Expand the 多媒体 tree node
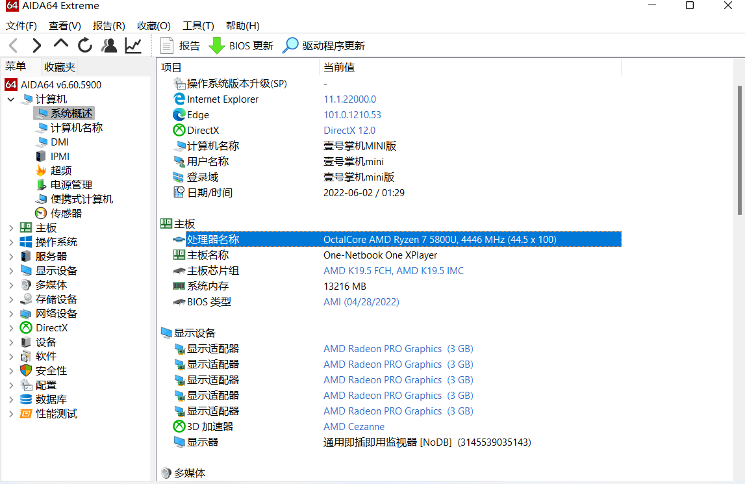This screenshot has width=745, height=484. 11,285
